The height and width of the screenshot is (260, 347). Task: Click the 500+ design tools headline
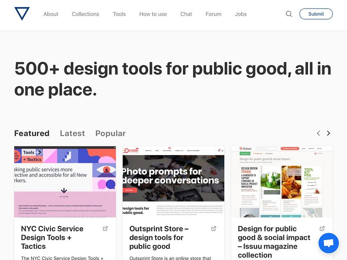coord(173,79)
